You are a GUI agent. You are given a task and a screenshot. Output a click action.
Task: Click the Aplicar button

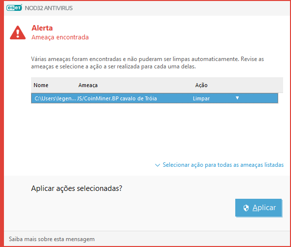[258, 208]
